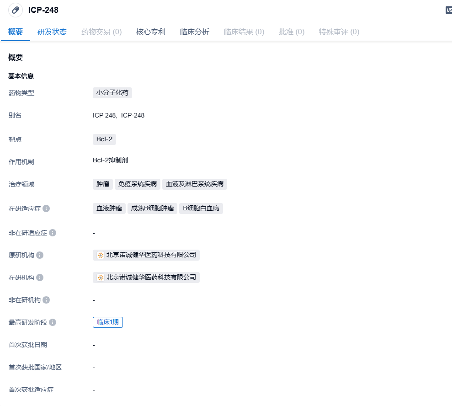
Task: Click the 临床1期 phase badge
Action: coord(108,322)
